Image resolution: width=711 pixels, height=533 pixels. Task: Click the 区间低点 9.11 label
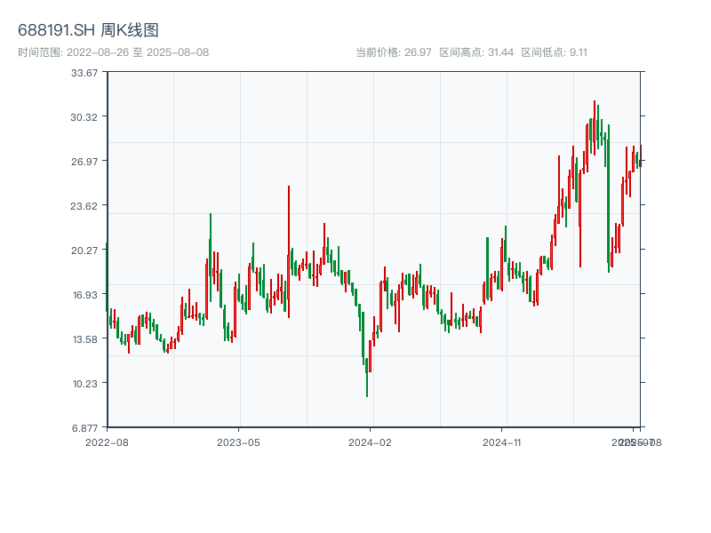click(554, 52)
